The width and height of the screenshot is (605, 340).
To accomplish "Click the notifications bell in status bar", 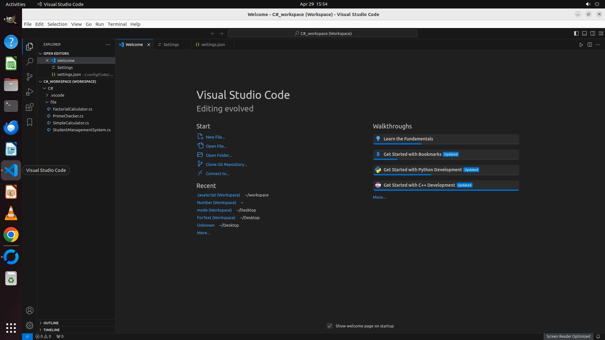I will tap(598, 337).
